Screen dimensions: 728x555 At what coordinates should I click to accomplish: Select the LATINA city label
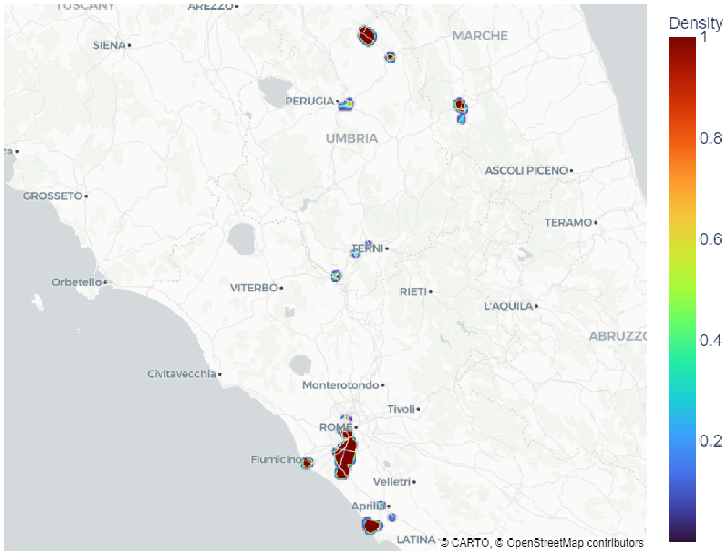pyautogui.click(x=416, y=540)
